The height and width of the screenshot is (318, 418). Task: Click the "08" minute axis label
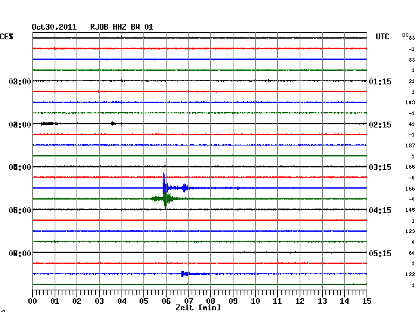point(210,301)
